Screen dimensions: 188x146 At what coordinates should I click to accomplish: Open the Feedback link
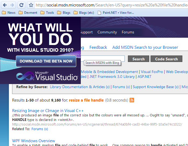click(98, 47)
